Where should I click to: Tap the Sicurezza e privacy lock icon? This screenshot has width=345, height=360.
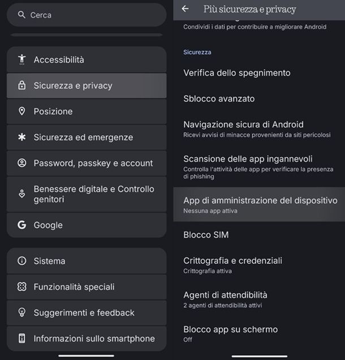click(x=22, y=85)
